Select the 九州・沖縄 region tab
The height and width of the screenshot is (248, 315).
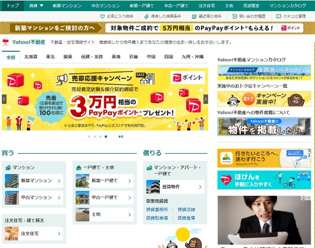click(193, 57)
